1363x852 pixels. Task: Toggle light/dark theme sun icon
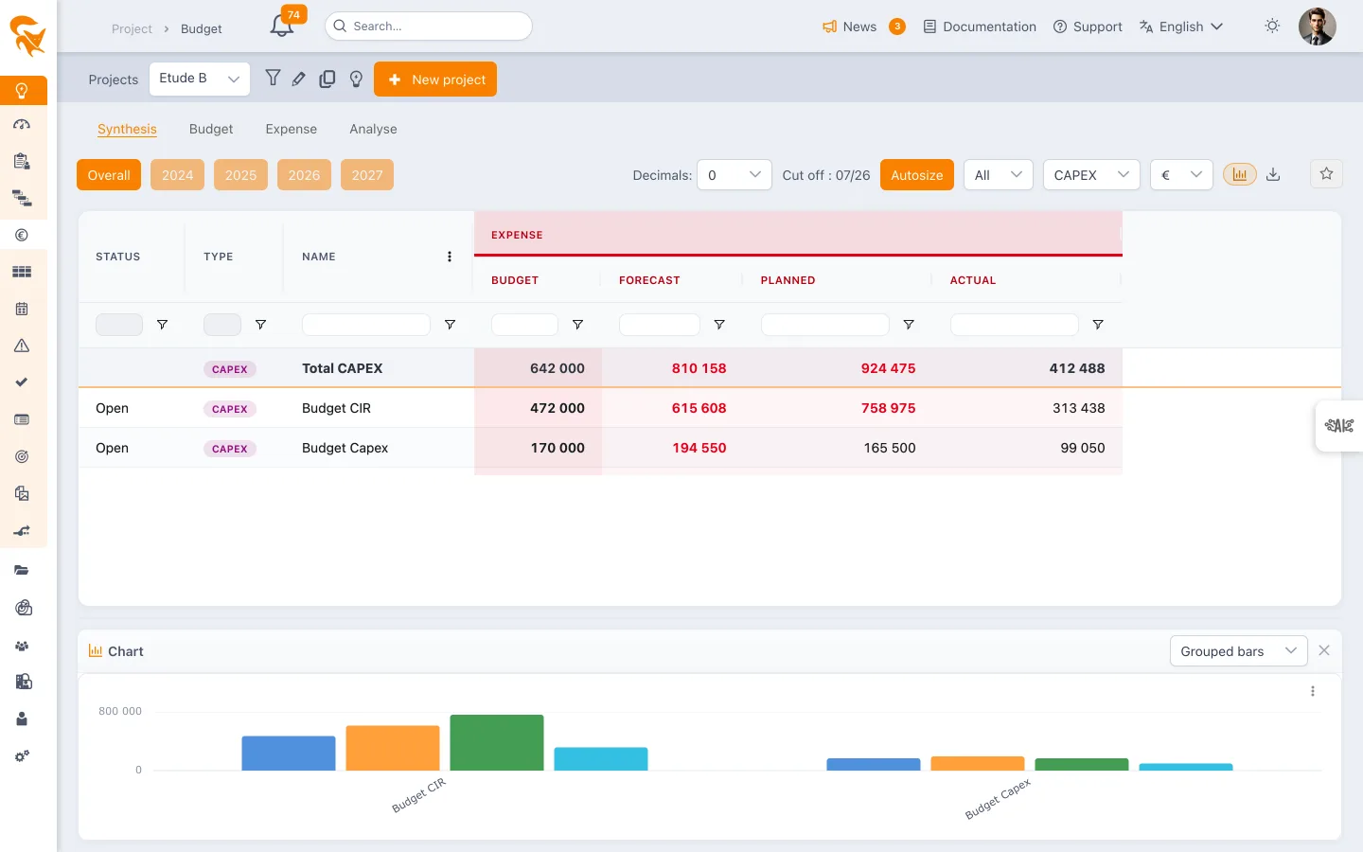tap(1272, 27)
